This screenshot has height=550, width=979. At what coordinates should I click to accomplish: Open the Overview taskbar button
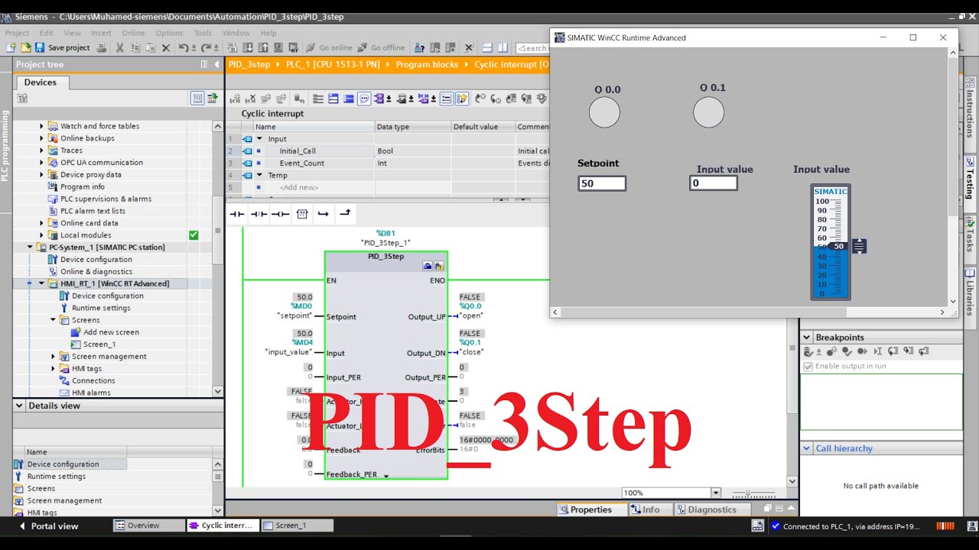pyautogui.click(x=149, y=526)
